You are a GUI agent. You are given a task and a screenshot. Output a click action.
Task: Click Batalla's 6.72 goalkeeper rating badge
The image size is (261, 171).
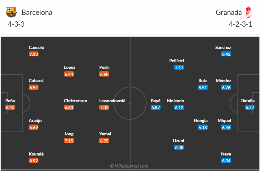pyautogui.click(x=250, y=107)
